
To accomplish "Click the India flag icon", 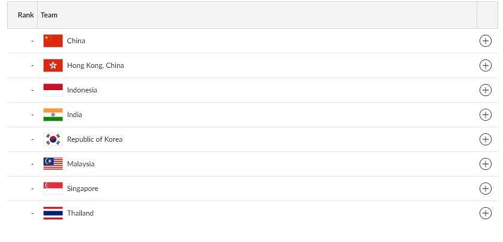I will coord(53,115).
